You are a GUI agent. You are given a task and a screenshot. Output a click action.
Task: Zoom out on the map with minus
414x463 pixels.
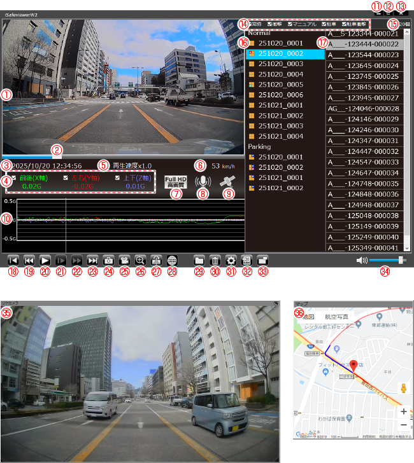404,425
